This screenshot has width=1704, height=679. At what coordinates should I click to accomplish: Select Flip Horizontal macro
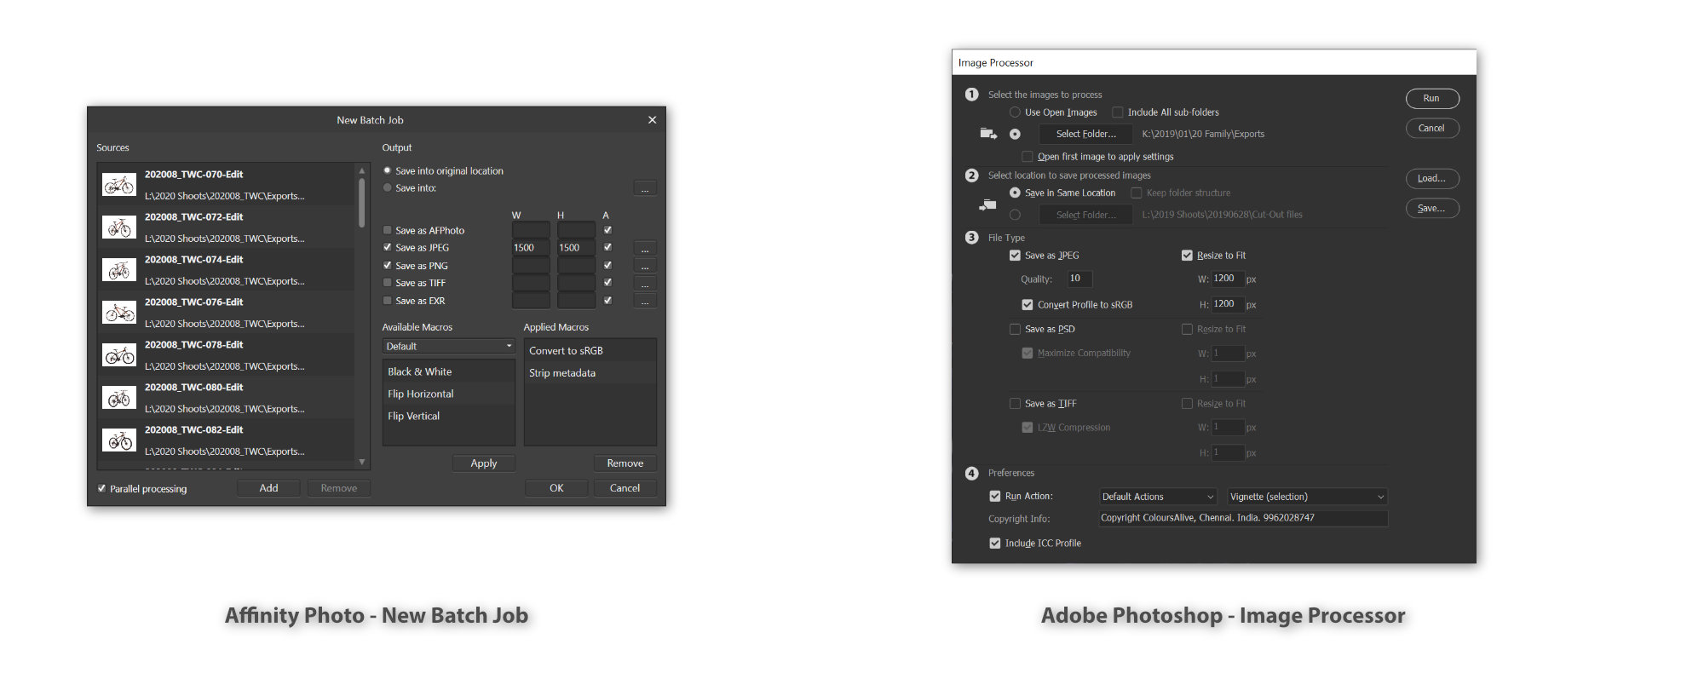pos(449,394)
